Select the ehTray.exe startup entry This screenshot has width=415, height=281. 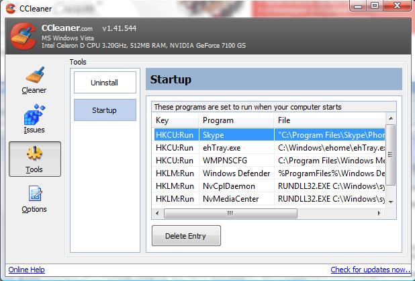pyautogui.click(x=269, y=147)
